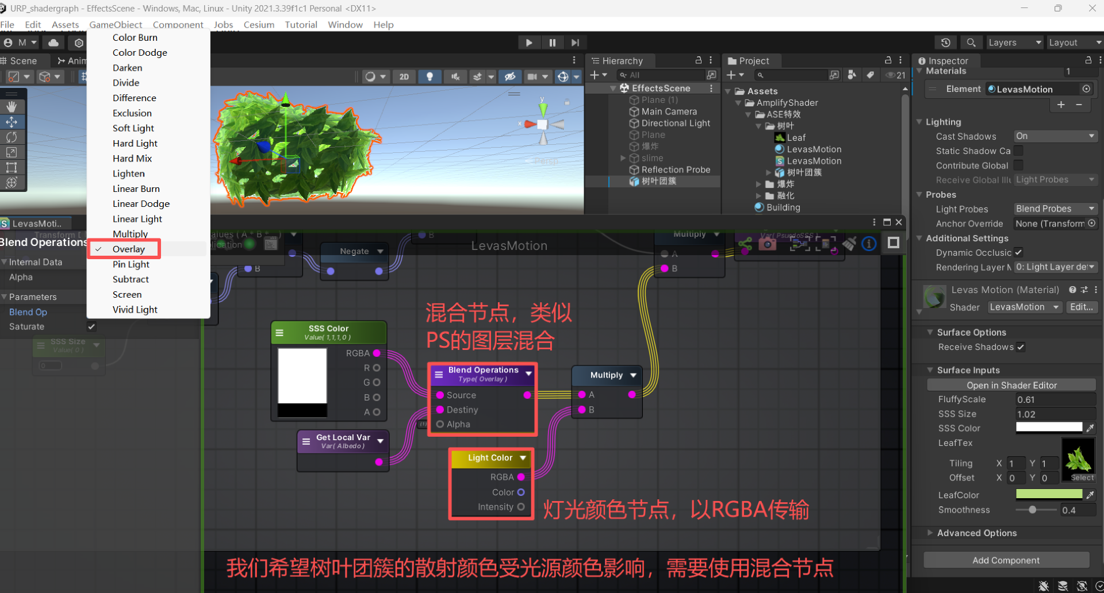Open scene picker in Hierarchy search
This screenshot has height=593, width=1104.
711,75
